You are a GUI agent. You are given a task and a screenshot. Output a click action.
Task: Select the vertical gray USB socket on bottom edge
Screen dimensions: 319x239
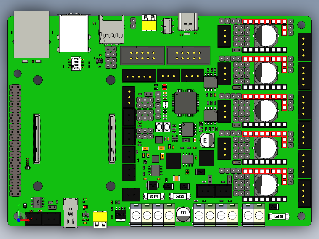coord(71,213)
